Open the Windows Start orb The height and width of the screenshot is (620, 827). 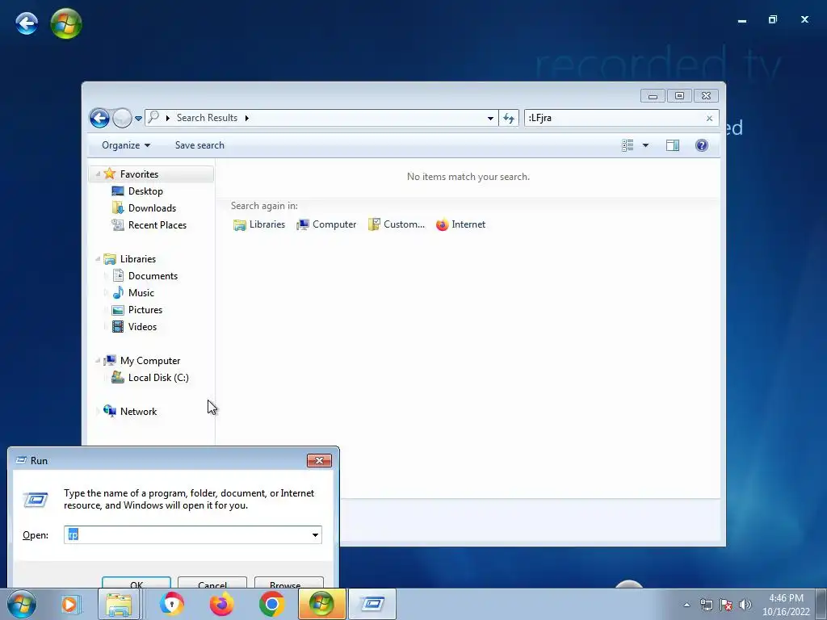22,604
